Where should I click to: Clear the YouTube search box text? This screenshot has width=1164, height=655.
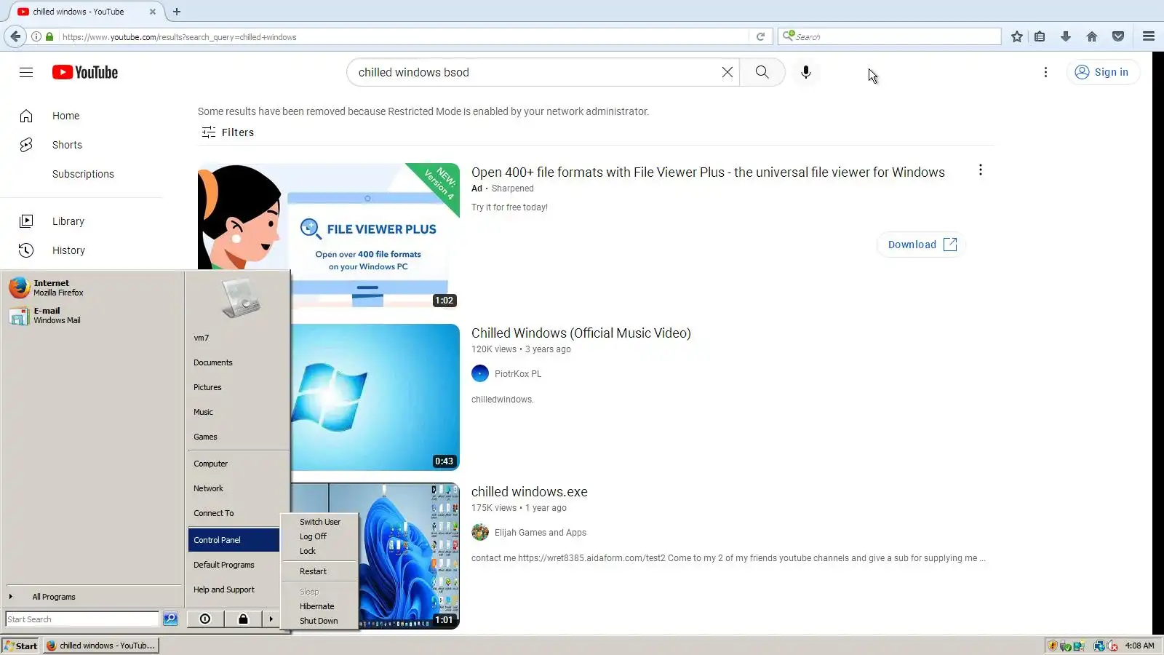click(x=727, y=72)
